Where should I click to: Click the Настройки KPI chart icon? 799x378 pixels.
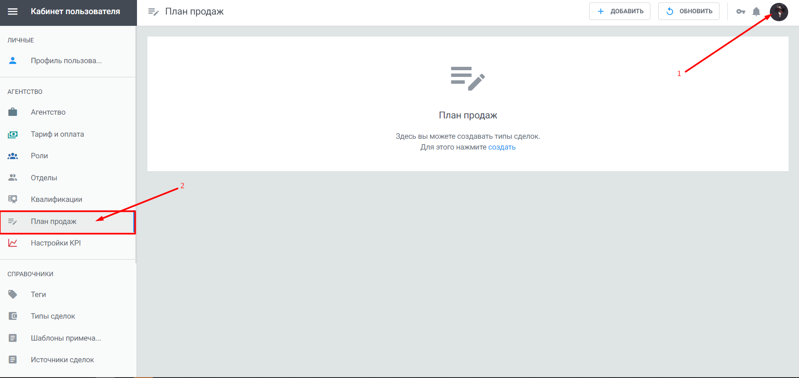coord(13,243)
